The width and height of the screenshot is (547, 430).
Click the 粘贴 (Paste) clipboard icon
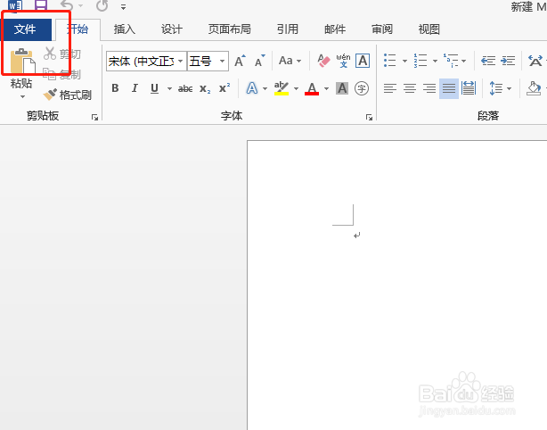pyautogui.click(x=22, y=62)
